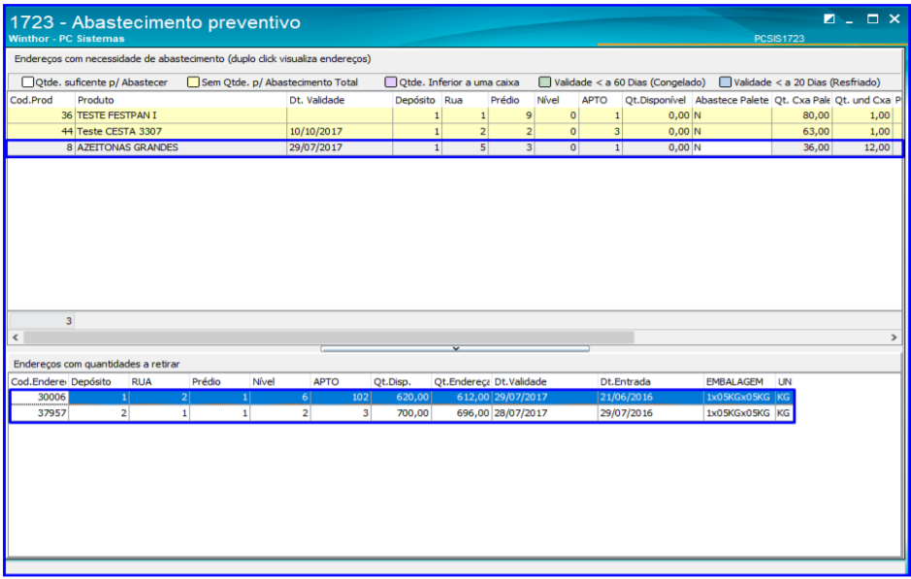Click the 12,00 Qt. und Cxa value
The height and width of the screenshot is (579, 911).
(x=862, y=147)
